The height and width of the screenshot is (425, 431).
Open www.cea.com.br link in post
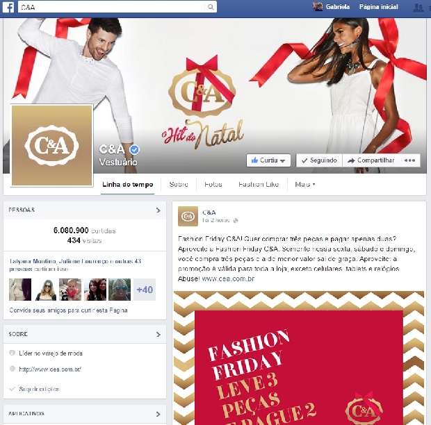pyautogui.click(x=228, y=278)
